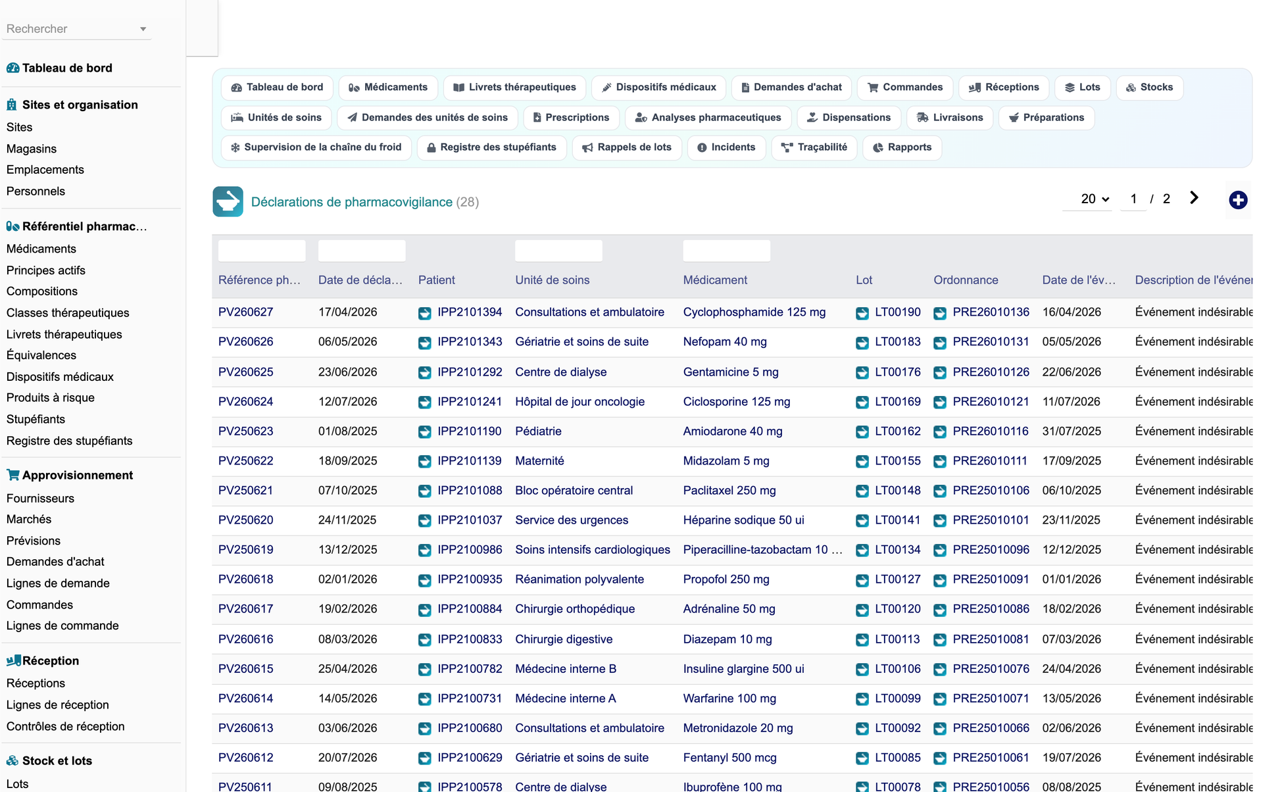
Task: Click the Approvisionnement cart section heading
Action: pos(70,475)
